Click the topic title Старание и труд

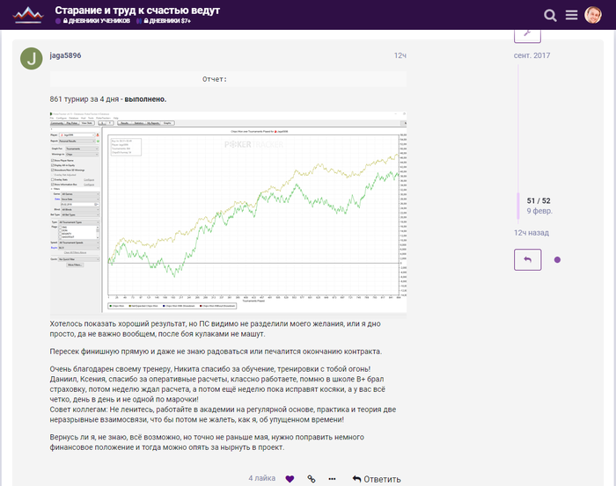[137, 11]
